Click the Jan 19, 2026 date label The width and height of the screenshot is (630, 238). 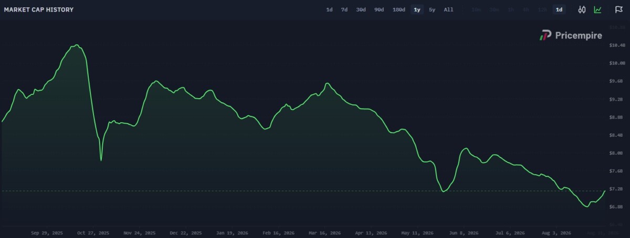[232, 233]
